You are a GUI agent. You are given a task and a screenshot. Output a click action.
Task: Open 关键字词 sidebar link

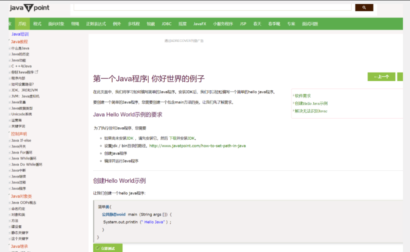[x=18, y=126]
